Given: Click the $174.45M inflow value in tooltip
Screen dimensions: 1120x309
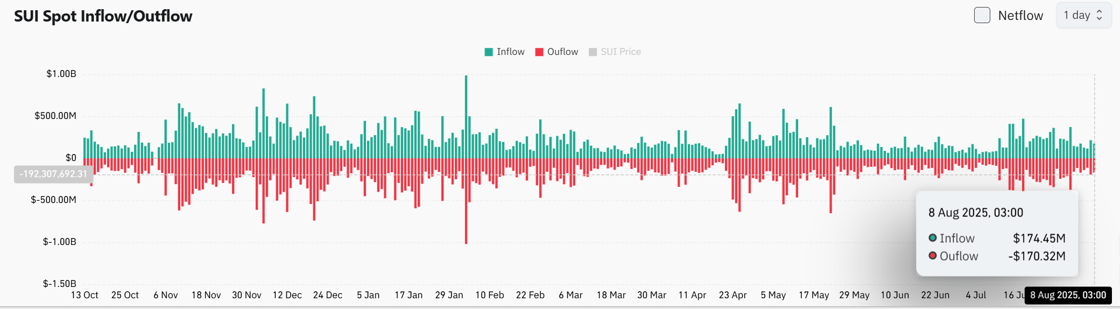Looking at the screenshot, I should (x=1039, y=238).
